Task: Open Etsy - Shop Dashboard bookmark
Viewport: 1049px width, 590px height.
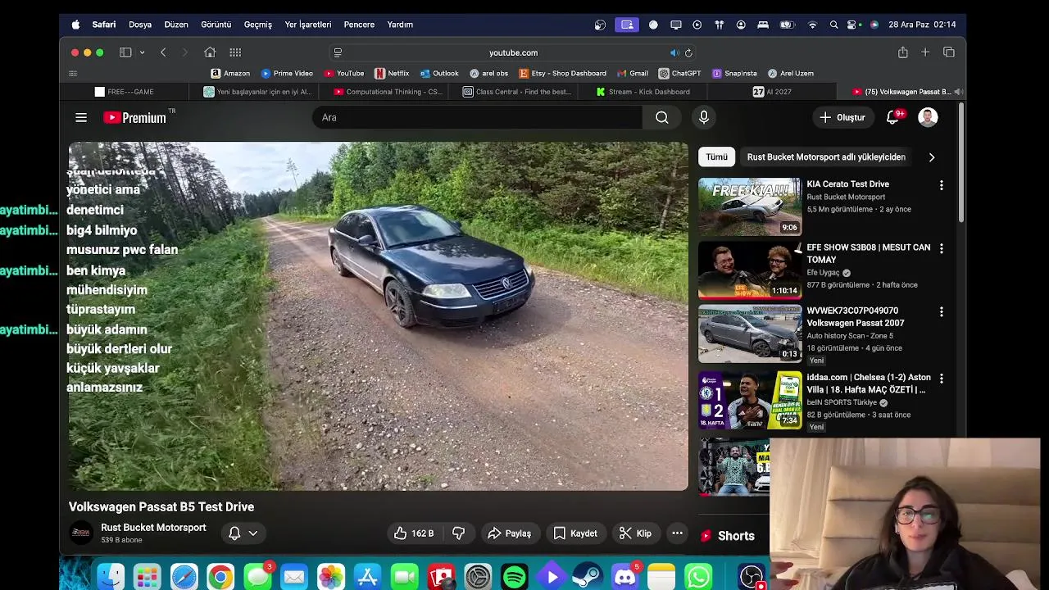Action: (x=563, y=73)
